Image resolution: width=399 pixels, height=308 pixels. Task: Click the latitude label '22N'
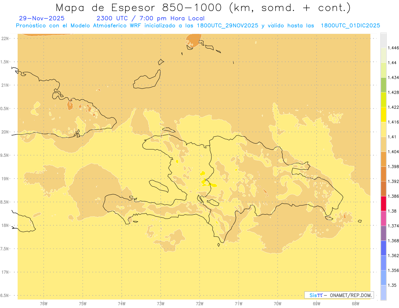pyautogui.click(x=6, y=38)
